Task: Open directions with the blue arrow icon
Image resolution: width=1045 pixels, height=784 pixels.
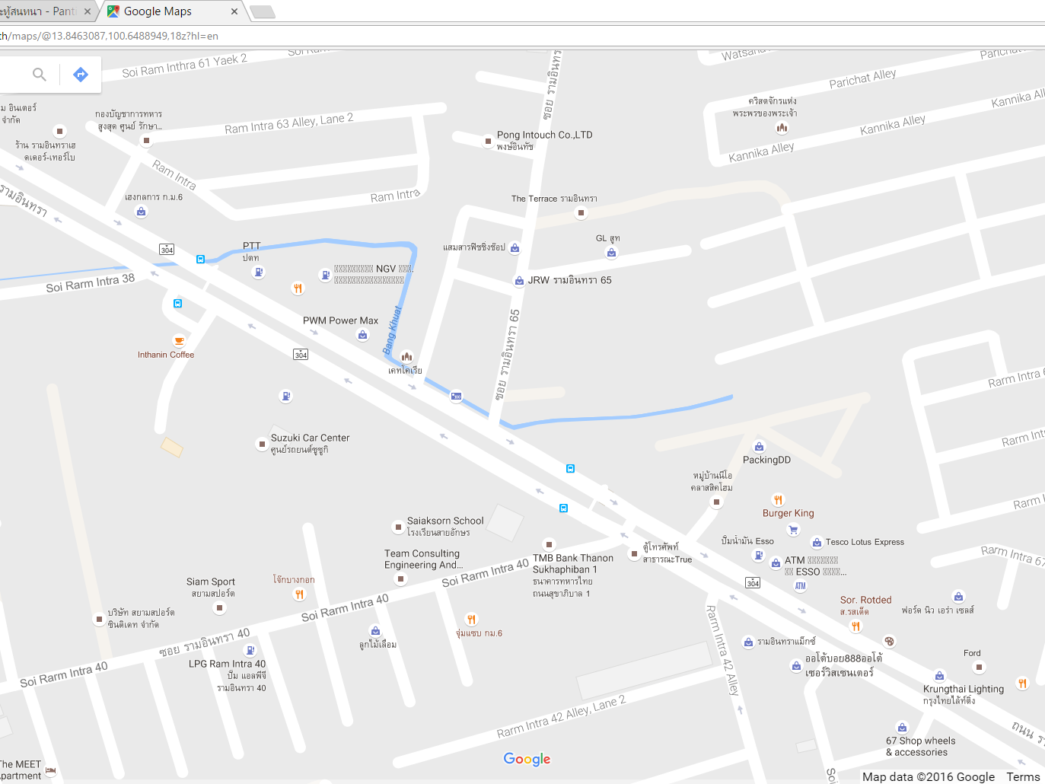Action: tap(81, 74)
